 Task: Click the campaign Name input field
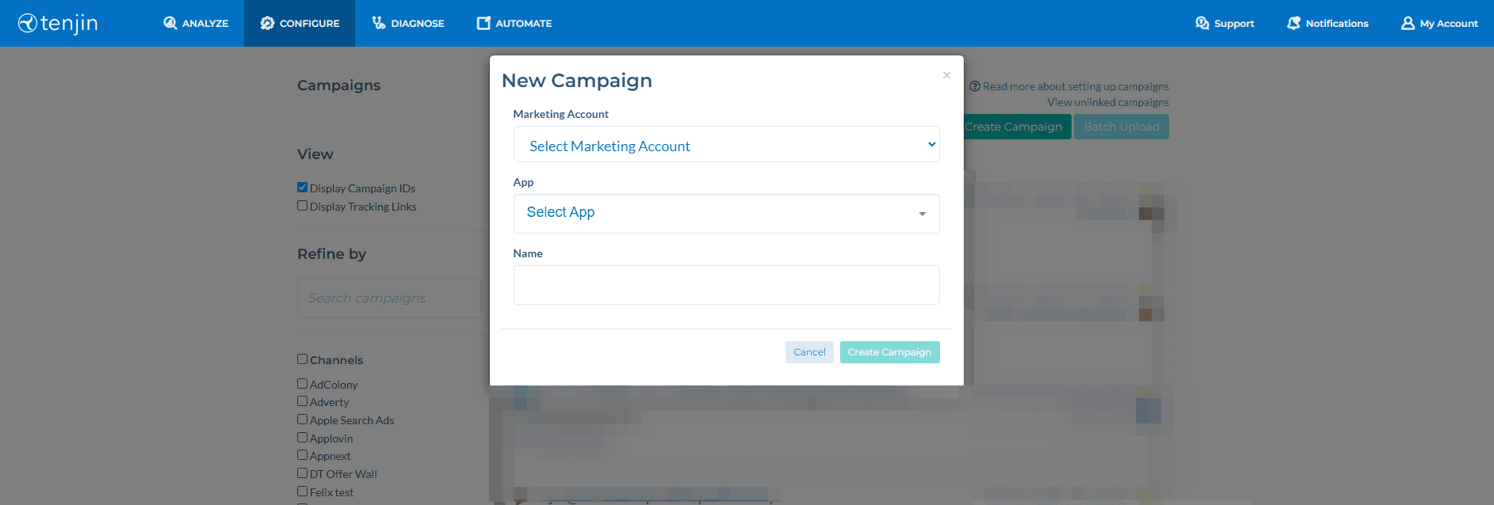726,285
